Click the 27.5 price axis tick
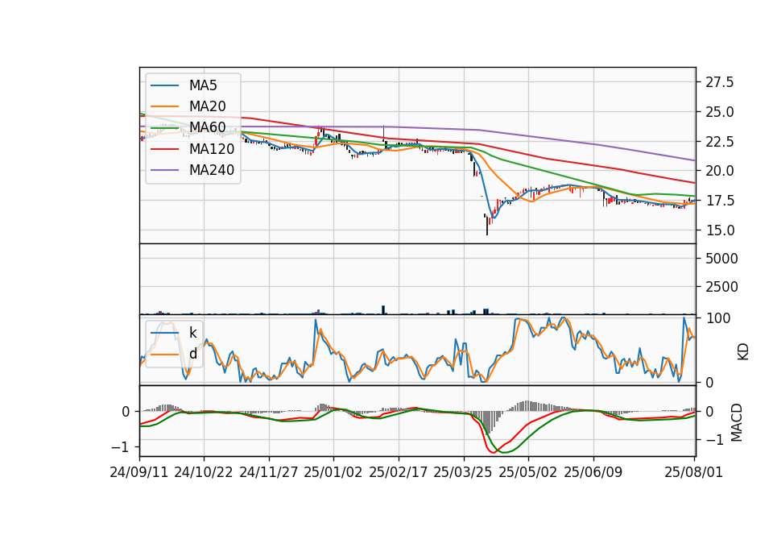Viewport: 773px width, 556px height. pyautogui.click(x=720, y=82)
